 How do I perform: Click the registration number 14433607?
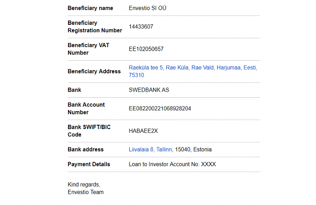[x=141, y=27]
